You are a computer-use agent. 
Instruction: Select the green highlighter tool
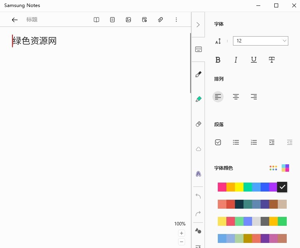click(198, 99)
